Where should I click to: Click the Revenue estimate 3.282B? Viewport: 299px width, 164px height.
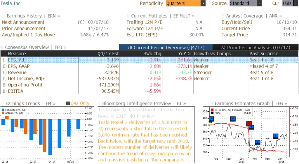(111, 72)
